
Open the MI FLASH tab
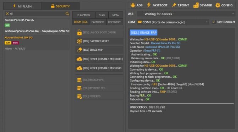tap(22, 6)
